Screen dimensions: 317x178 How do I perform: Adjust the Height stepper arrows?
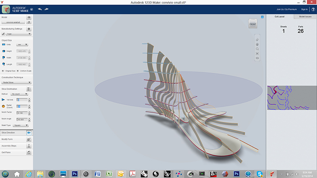click(29, 52)
